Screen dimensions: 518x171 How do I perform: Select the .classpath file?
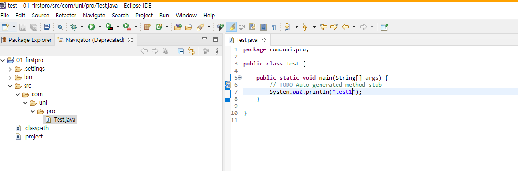coord(33,128)
